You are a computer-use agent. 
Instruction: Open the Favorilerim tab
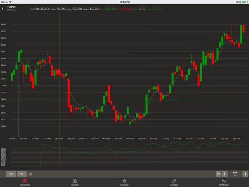pos(25,182)
